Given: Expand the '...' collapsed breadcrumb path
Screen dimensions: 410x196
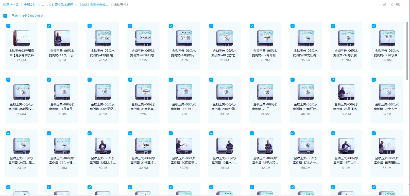Looking at the screenshot, I should click(x=43, y=5).
